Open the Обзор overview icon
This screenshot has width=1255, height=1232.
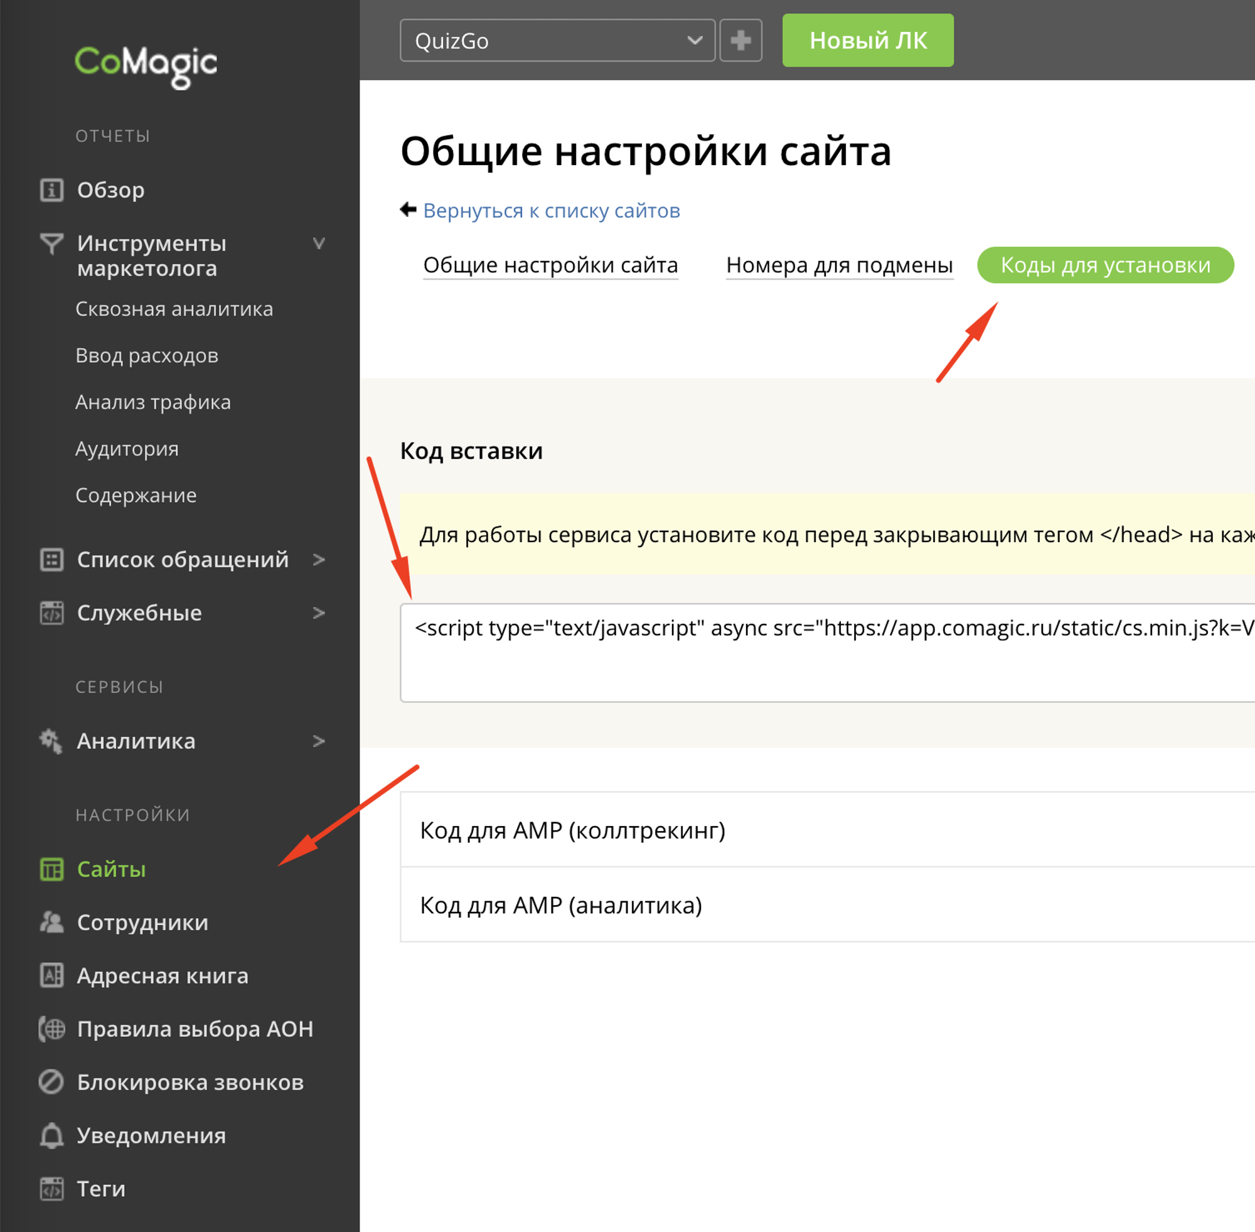pos(51,190)
